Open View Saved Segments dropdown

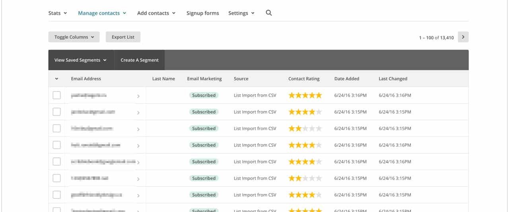[x=81, y=60]
